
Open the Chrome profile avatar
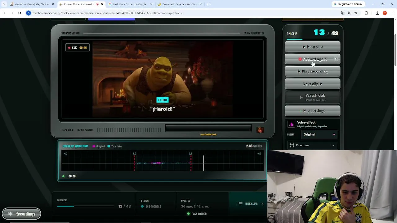(385, 13)
